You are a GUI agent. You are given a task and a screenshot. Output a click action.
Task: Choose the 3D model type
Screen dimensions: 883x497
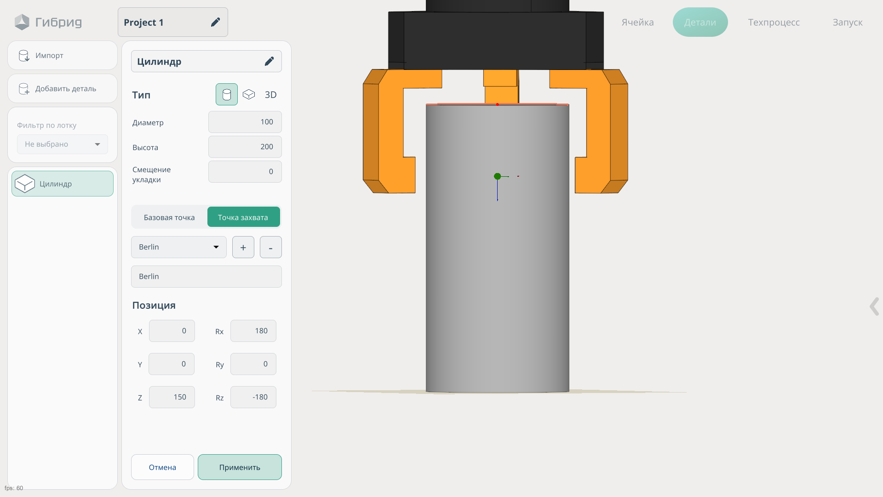[x=270, y=95]
